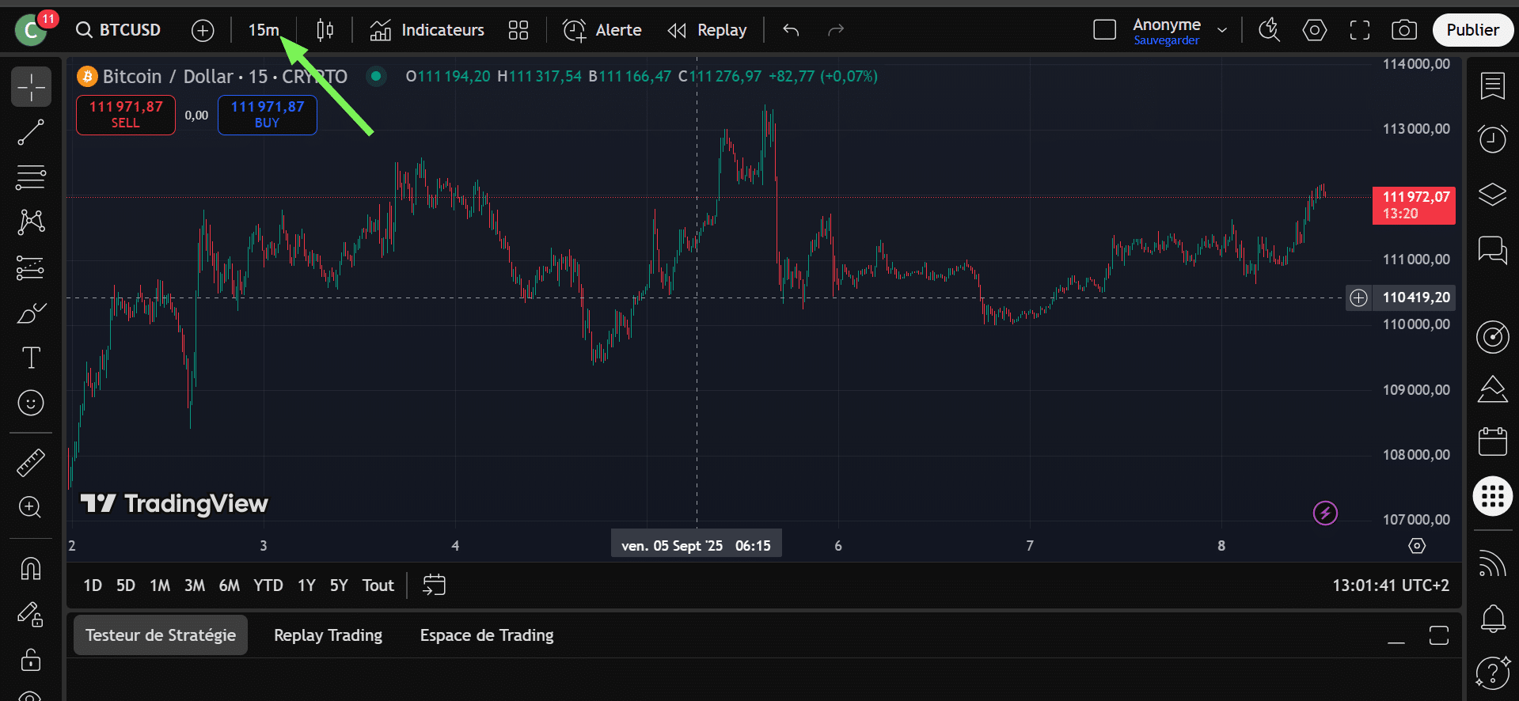Take a chart snapshot with camera icon
Screen dimensions: 1519x701
[x=1404, y=30]
